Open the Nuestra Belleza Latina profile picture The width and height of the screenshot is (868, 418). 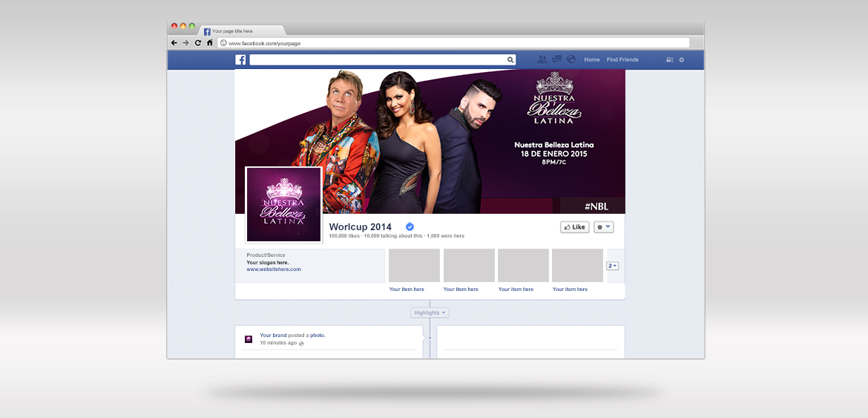[x=283, y=205]
